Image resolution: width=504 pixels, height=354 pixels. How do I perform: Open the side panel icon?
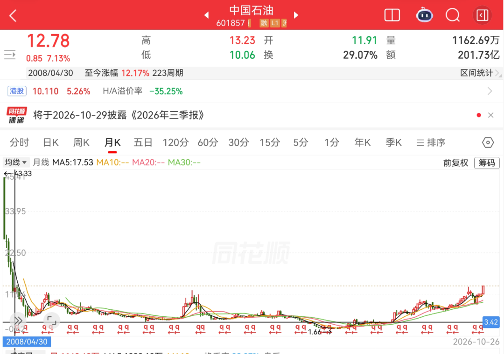tap(482, 15)
